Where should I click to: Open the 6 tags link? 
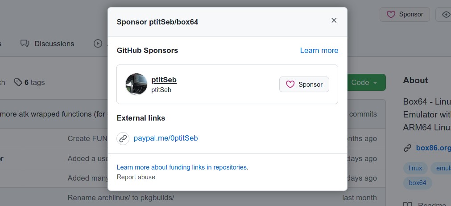pos(29,82)
